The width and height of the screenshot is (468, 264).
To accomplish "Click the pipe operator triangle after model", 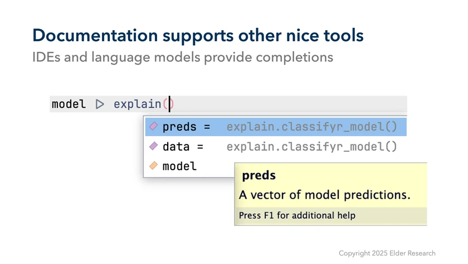I will (100, 104).
